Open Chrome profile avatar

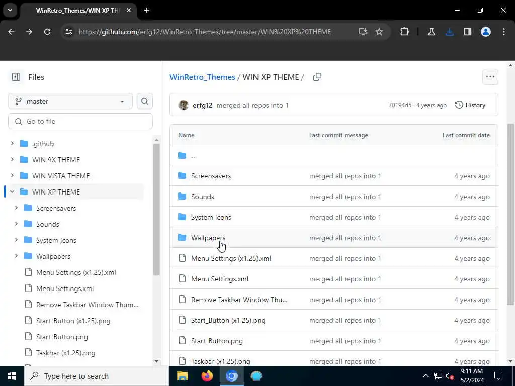click(486, 32)
